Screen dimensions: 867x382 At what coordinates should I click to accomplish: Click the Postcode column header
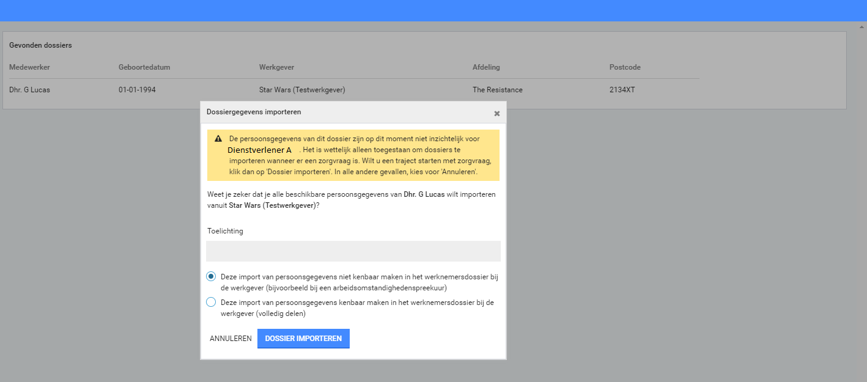point(625,67)
